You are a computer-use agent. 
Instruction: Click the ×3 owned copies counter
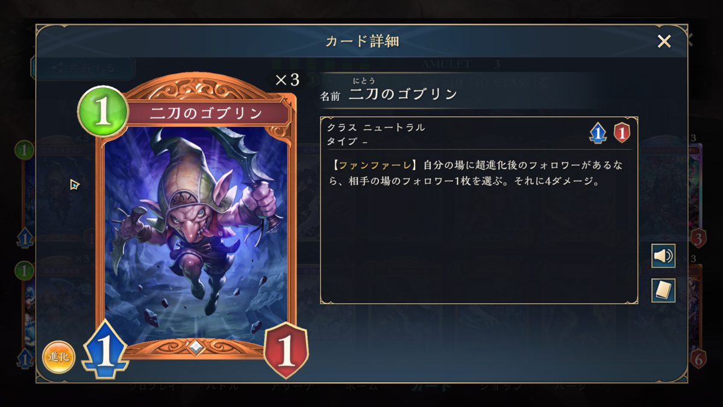tap(287, 80)
